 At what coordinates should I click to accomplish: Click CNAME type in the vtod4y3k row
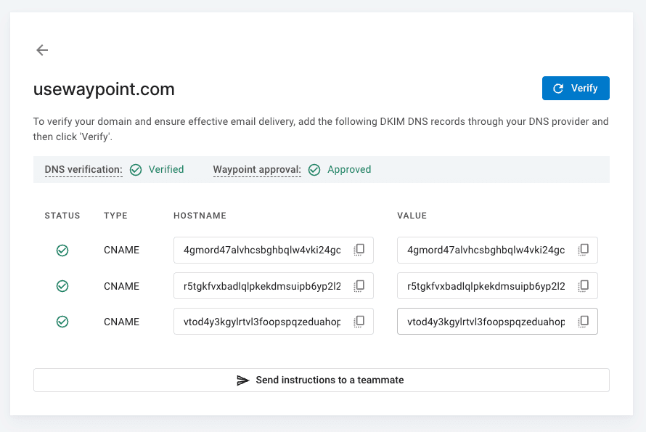(121, 322)
